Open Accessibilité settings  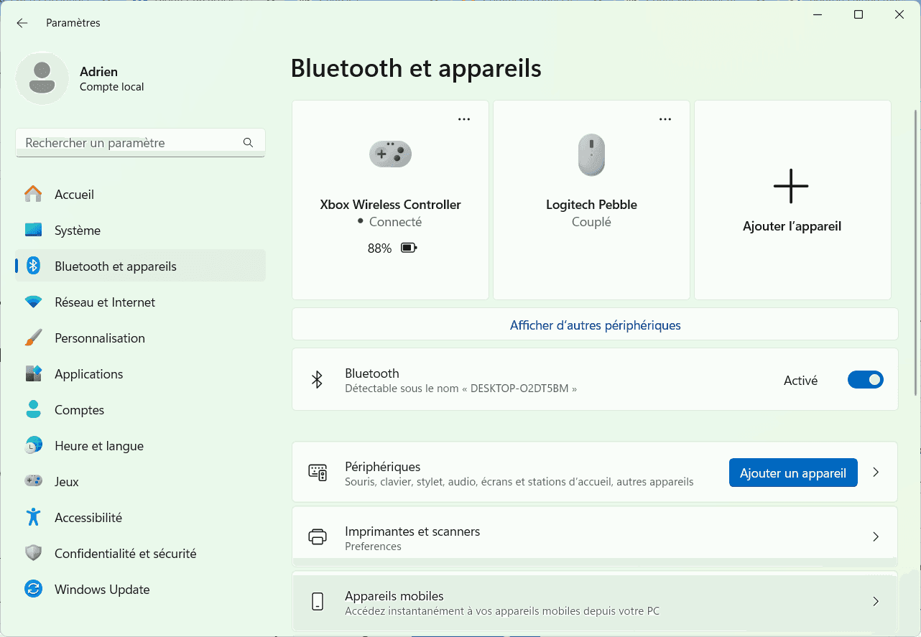140,518
